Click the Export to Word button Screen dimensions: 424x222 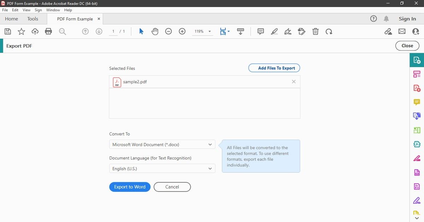[130, 187]
